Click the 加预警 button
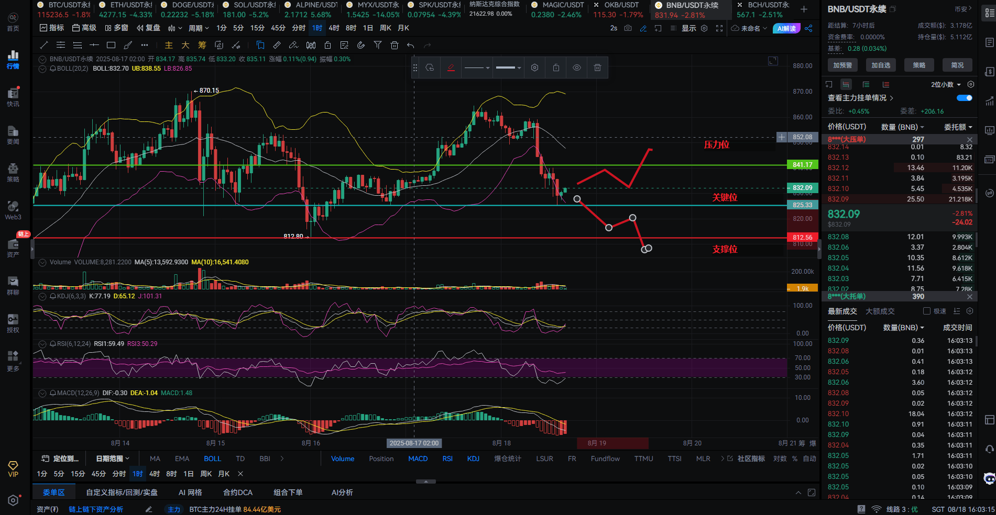 pyautogui.click(x=842, y=65)
